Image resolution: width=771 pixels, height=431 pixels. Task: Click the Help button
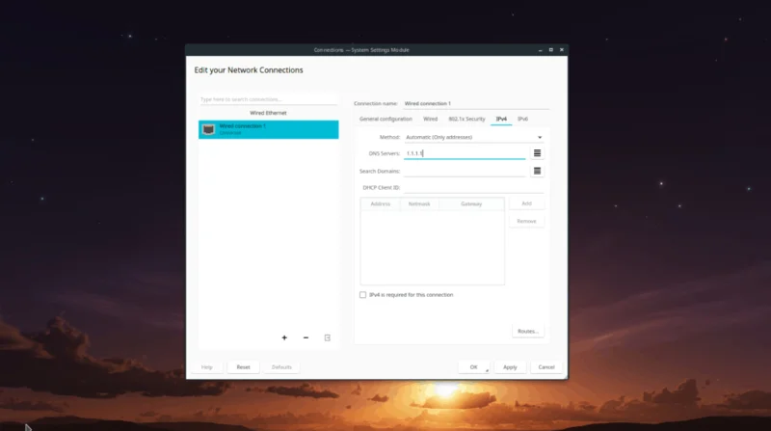(206, 367)
